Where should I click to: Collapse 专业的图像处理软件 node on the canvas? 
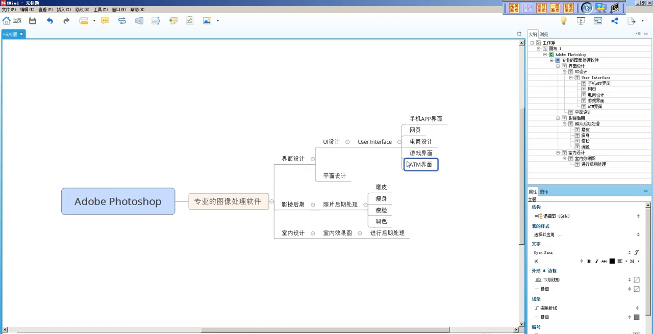point(271,202)
